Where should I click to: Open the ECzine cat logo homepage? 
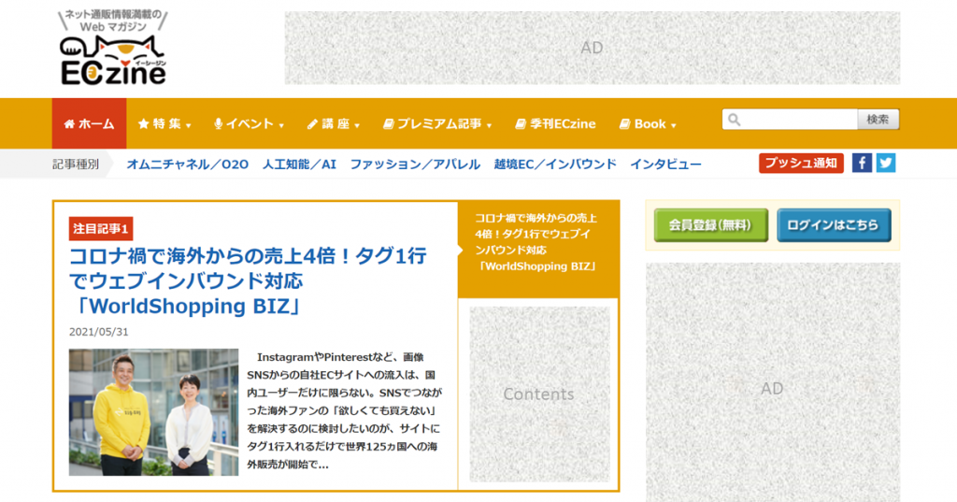click(113, 48)
